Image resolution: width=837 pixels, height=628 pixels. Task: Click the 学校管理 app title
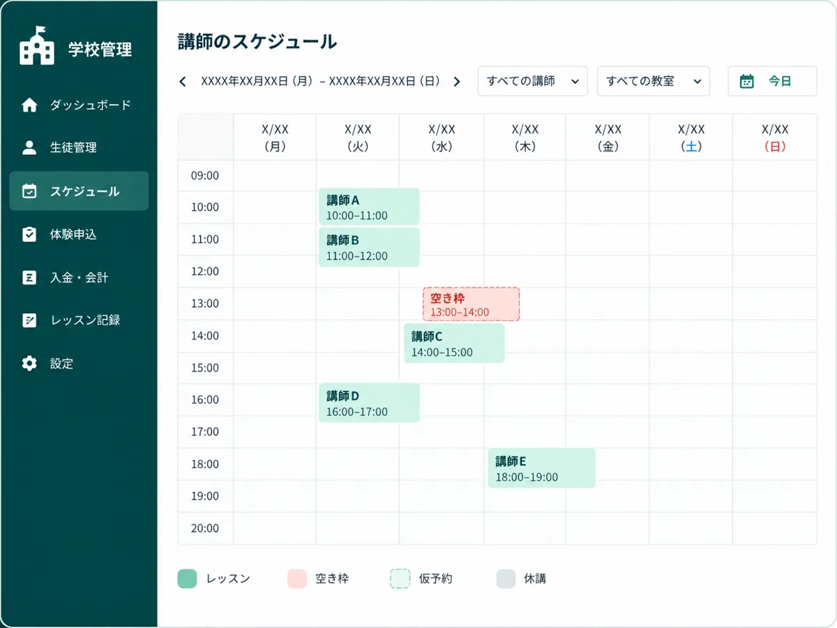[x=100, y=50]
